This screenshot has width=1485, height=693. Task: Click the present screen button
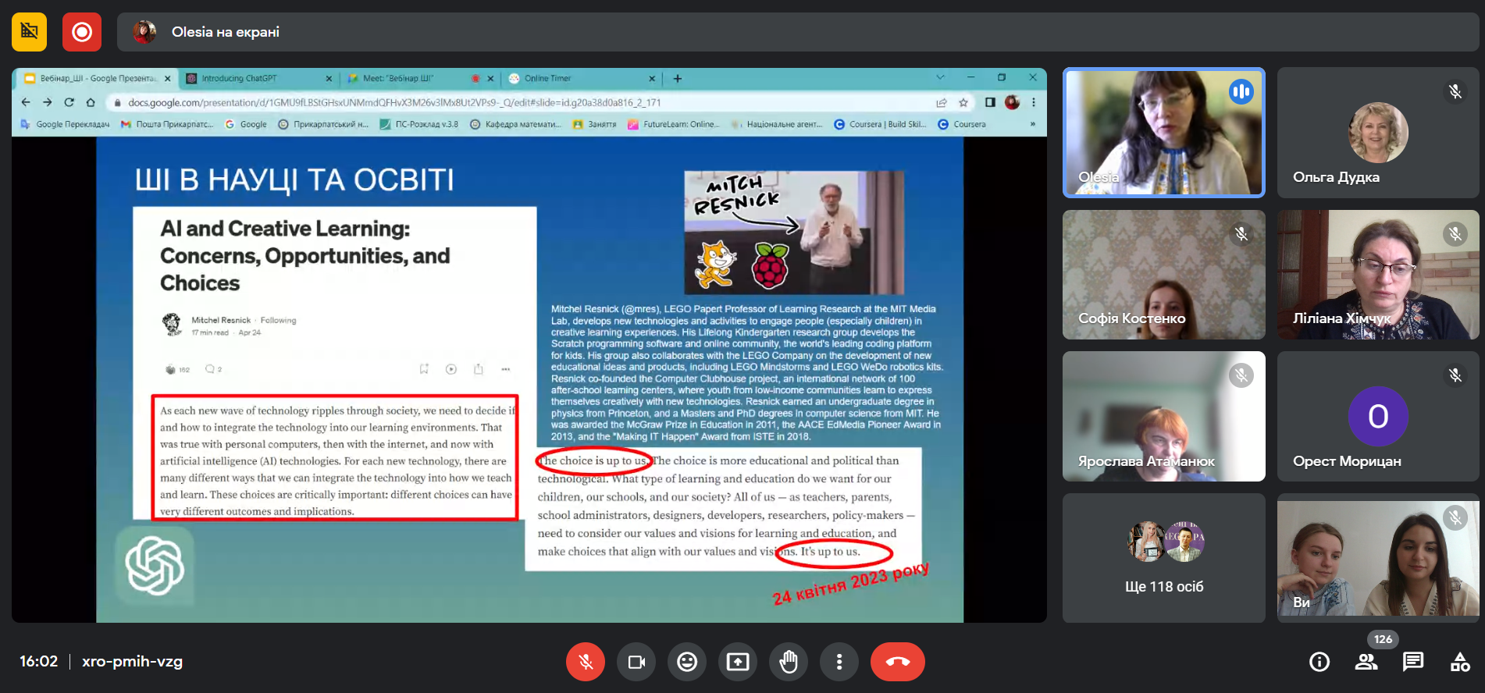tap(738, 662)
